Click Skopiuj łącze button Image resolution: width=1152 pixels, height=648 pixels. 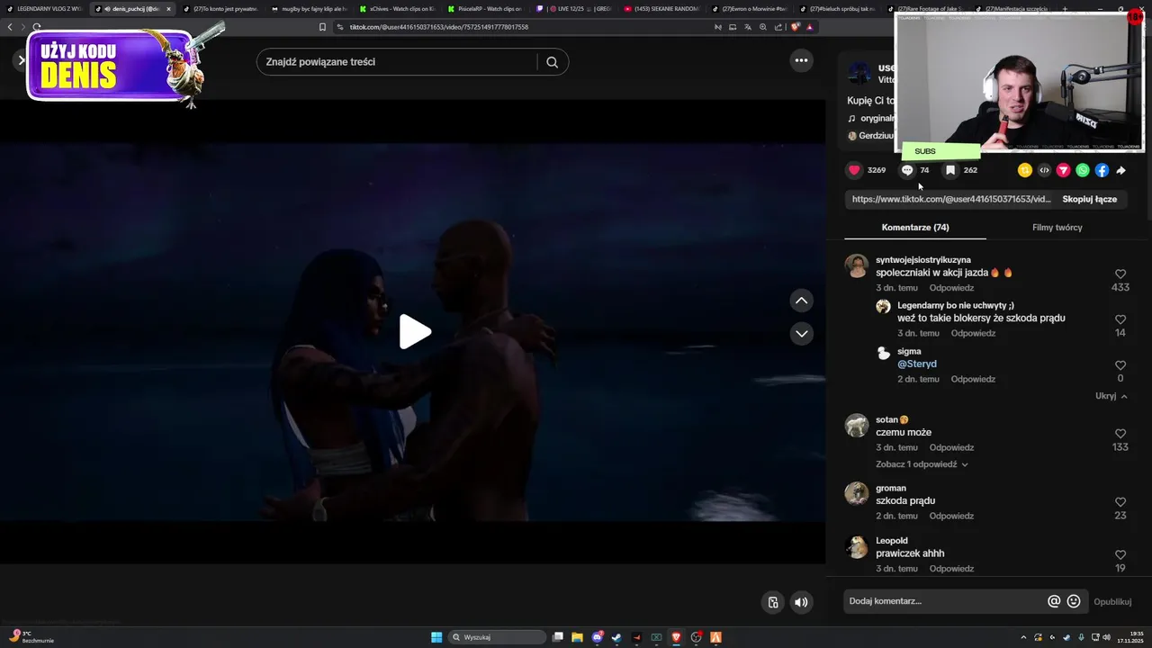pyautogui.click(x=1089, y=199)
